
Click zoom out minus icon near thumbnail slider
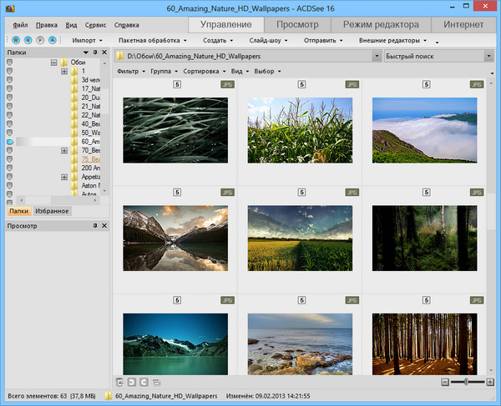[x=444, y=381]
